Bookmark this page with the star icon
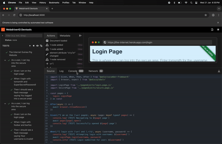The width and height of the screenshot is (222, 144). tap(206, 15)
